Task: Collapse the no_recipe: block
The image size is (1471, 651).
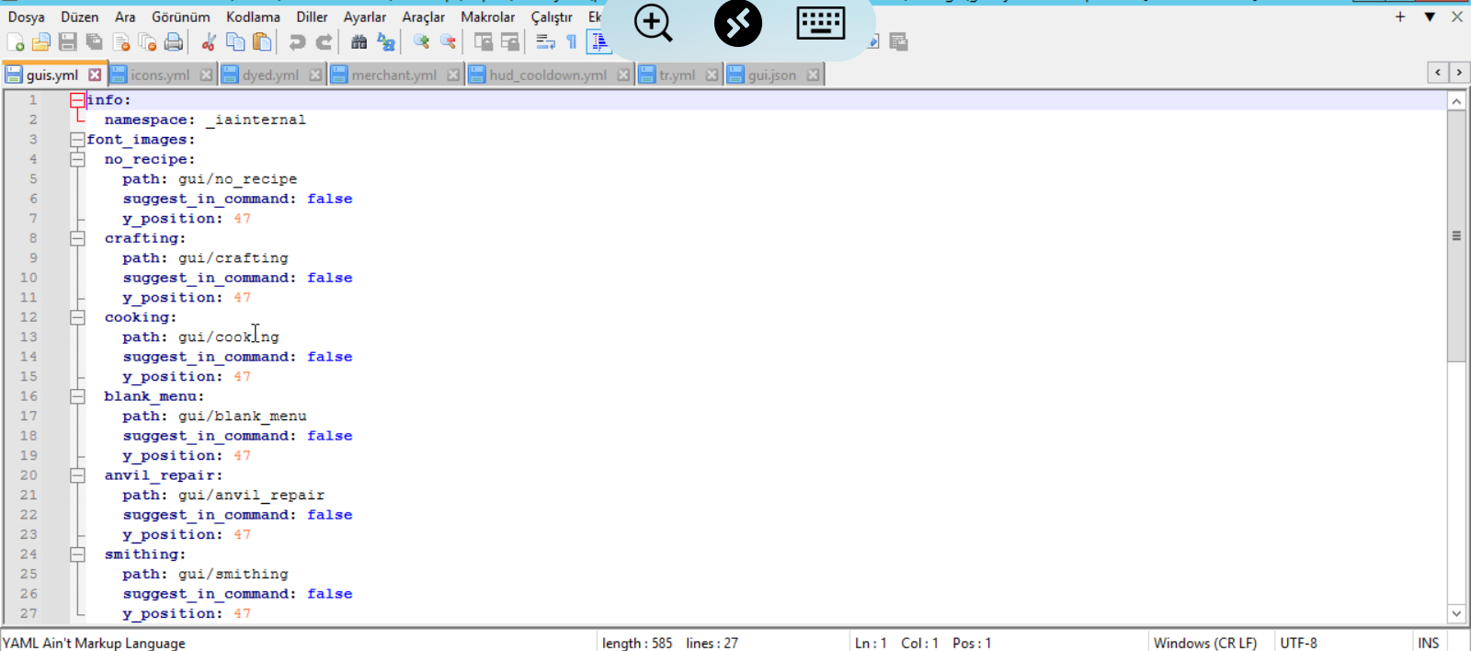Action: [77, 159]
